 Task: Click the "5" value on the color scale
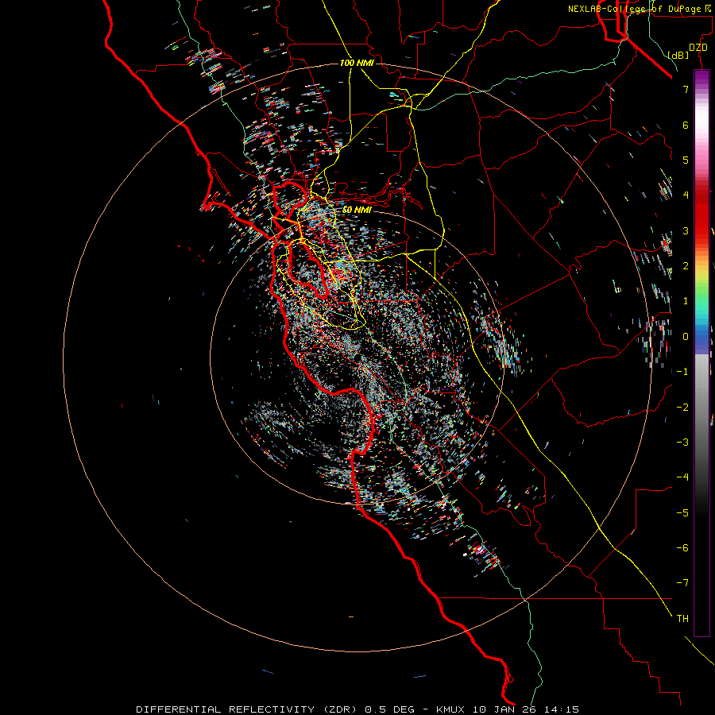(686, 160)
